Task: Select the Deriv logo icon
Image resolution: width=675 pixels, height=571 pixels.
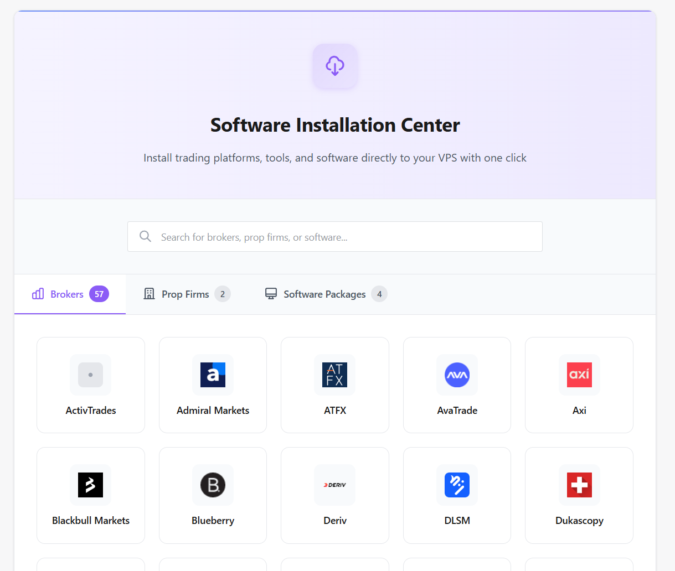Action: [334, 485]
